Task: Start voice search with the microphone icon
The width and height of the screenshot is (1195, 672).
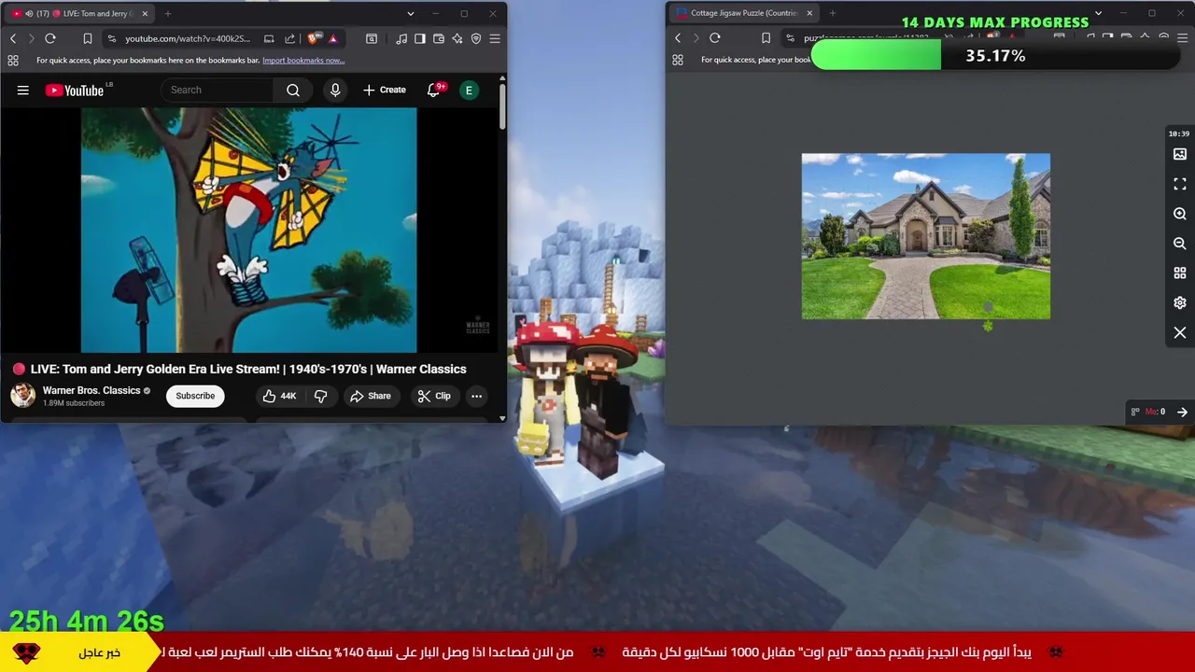Action: [x=335, y=90]
